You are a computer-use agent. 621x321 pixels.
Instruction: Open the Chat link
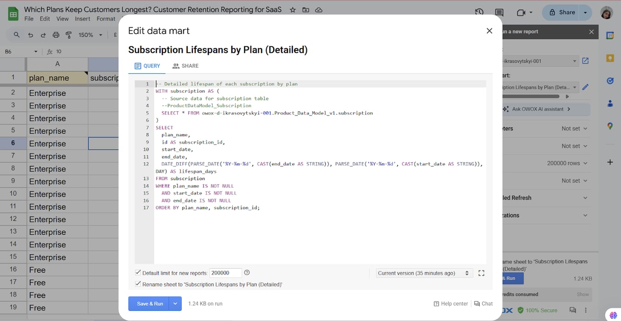click(483, 304)
